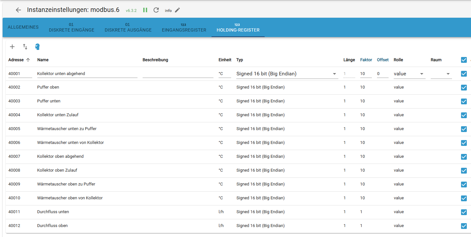The height and width of the screenshot is (237, 471).
Task: Click the reload instance icon
Action: pos(156,10)
